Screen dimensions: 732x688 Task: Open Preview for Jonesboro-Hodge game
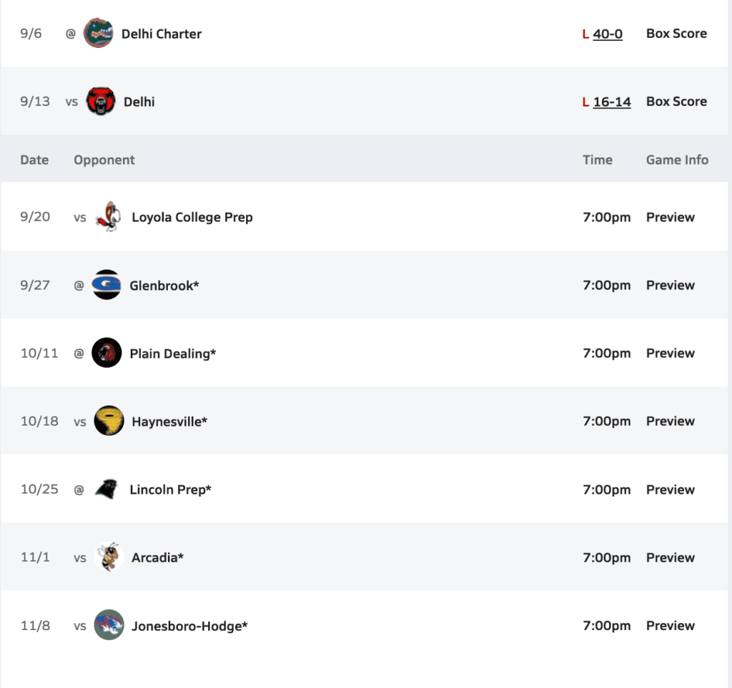click(670, 626)
